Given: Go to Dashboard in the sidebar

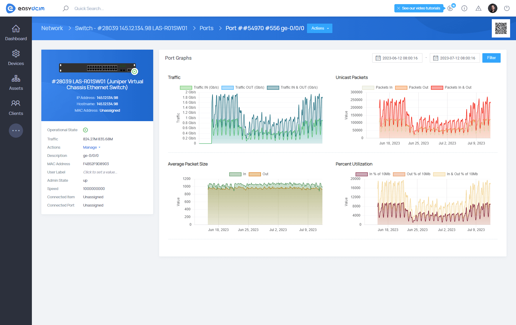Looking at the screenshot, I should (16, 33).
